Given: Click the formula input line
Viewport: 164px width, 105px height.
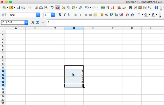Looking at the screenshot, I should point(105,22).
